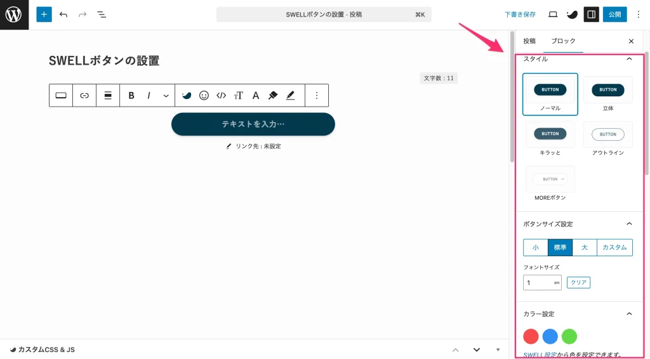Open the font size tT tool
Image resolution: width=650 pixels, height=359 pixels.
point(239,96)
